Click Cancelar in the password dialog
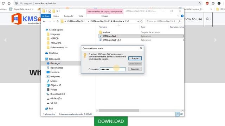This screenshot has height=126, width=225. pyautogui.click(x=135, y=69)
